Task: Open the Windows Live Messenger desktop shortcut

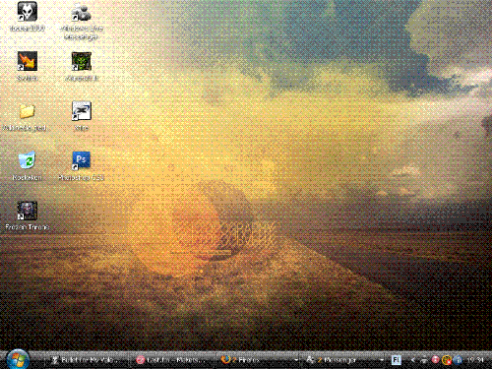Action: (81, 22)
